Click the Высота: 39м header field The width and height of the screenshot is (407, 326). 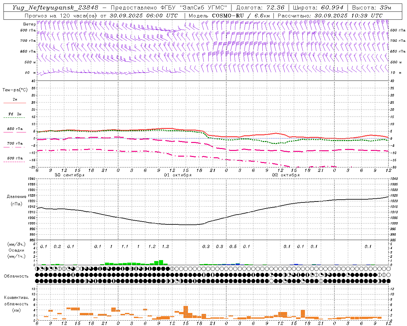tap(371, 8)
